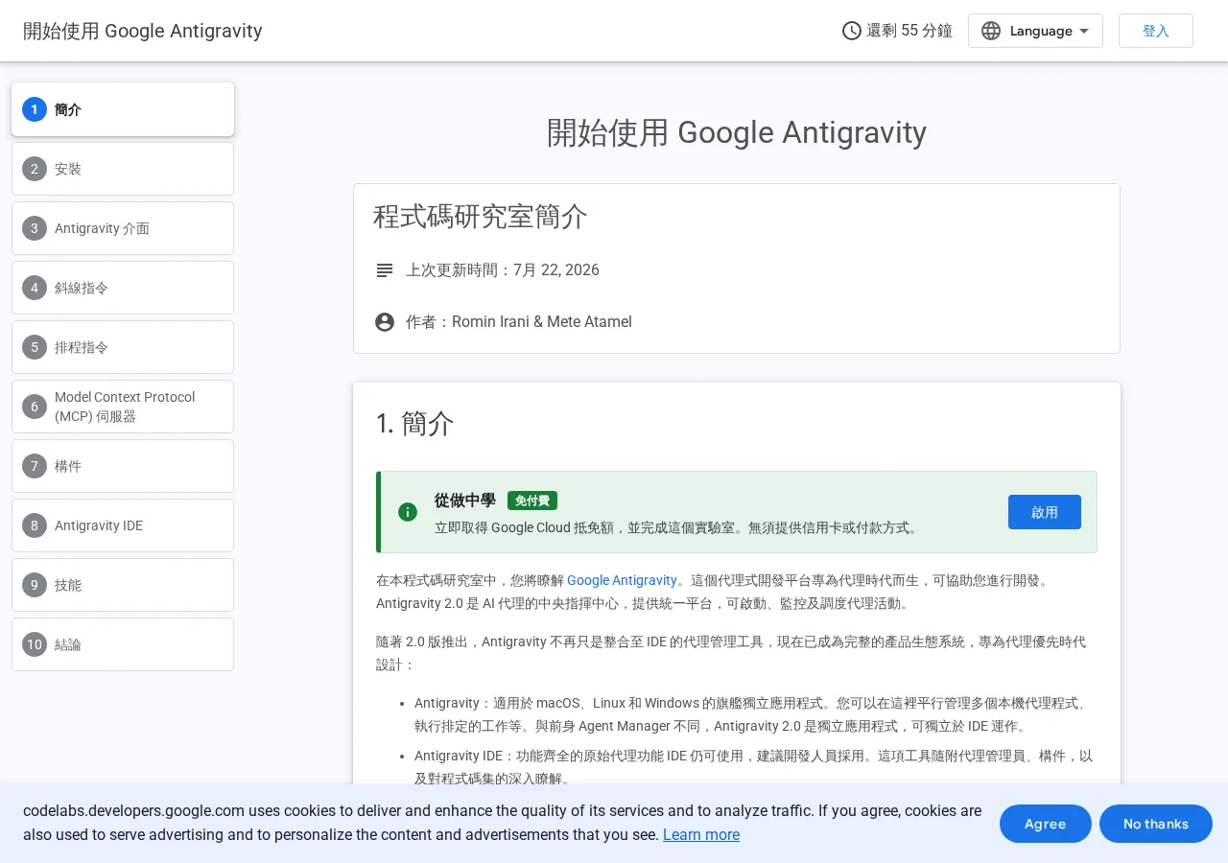Click the 程式碼研究室簡介 heading

(481, 217)
